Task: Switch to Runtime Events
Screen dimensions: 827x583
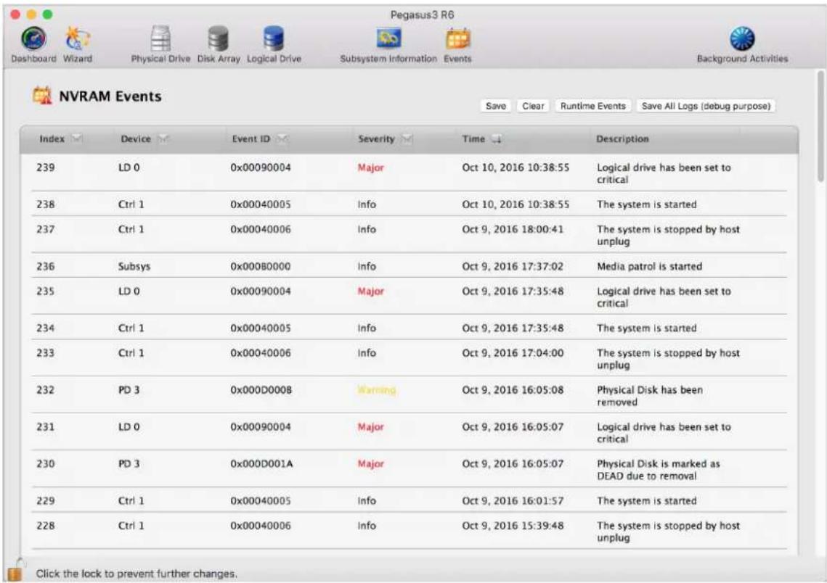Action: click(x=592, y=106)
